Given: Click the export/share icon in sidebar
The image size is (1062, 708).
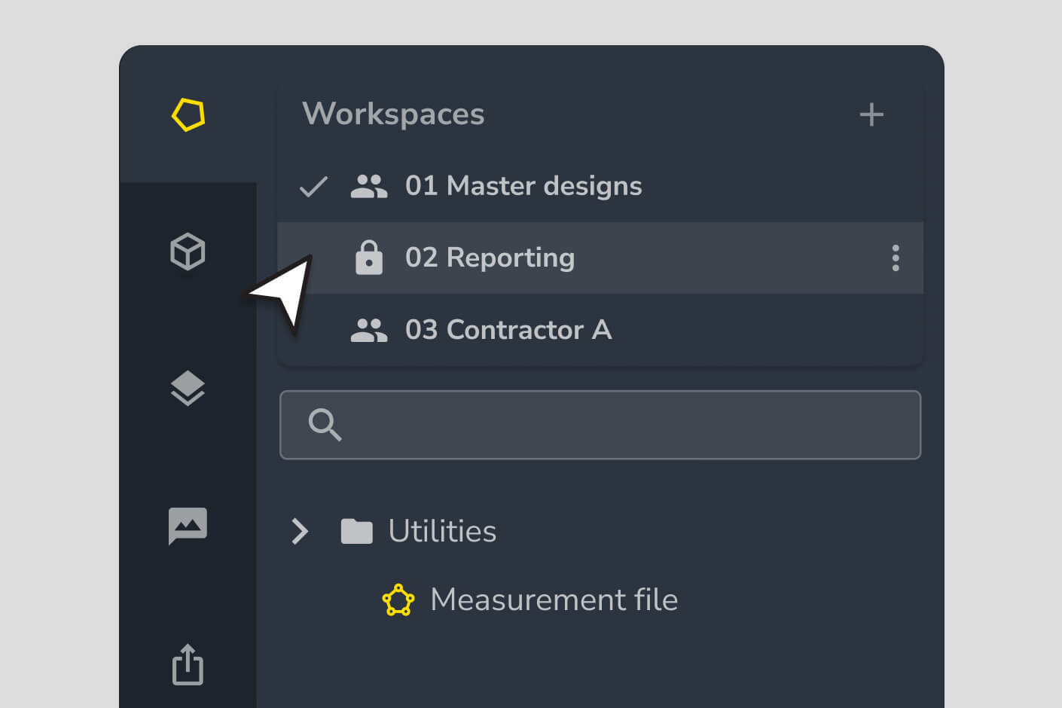Looking at the screenshot, I should (x=188, y=666).
